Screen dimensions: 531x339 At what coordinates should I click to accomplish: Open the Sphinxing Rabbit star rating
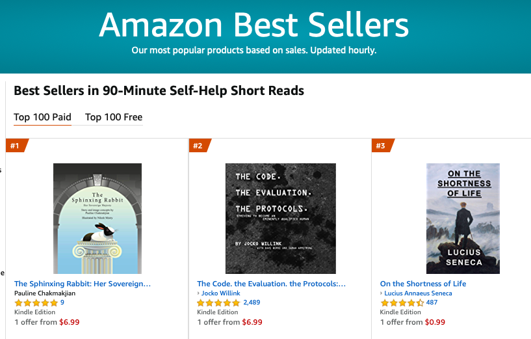pyautogui.click(x=36, y=303)
